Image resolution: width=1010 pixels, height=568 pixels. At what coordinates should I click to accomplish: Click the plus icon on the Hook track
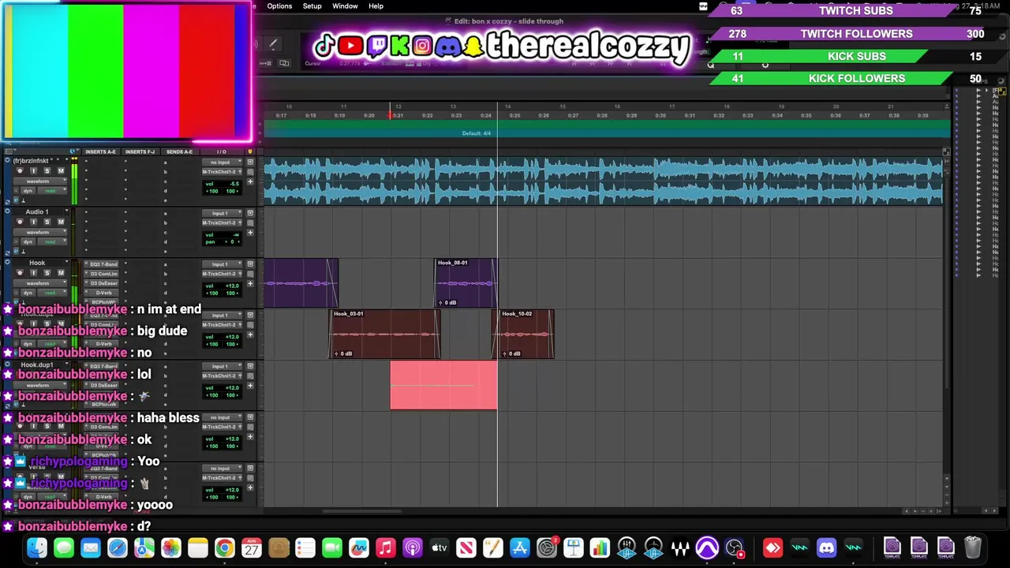pos(250,283)
